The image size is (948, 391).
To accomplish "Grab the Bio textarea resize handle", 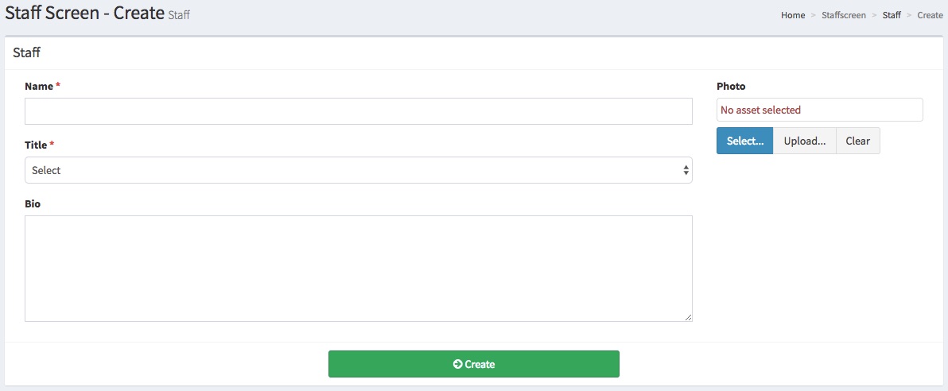I will pyautogui.click(x=688, y=317).
